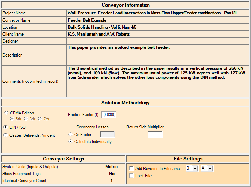The height and width of the screenshot is (187, 251).
Task: Click the Show Equipment Tags No value
Action: click(x=111, y=174)
